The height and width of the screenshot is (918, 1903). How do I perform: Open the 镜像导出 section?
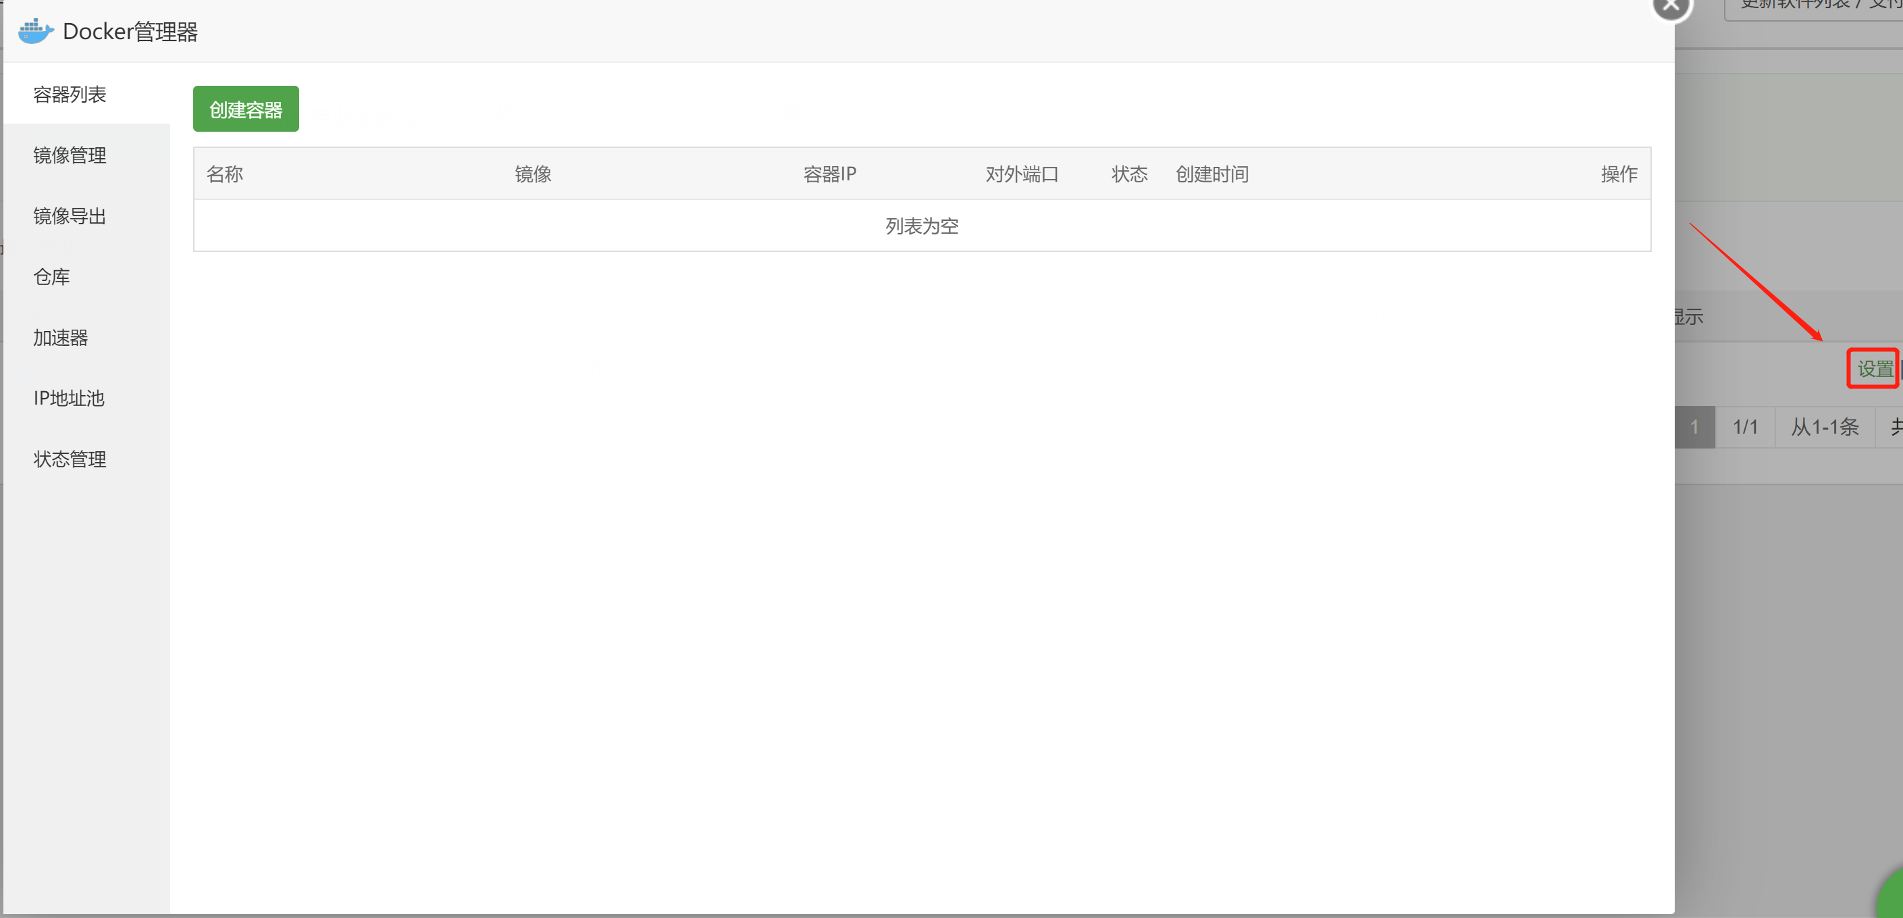click(70, 216)
